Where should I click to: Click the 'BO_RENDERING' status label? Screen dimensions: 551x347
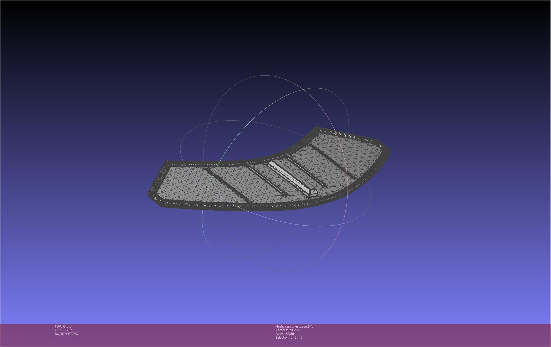click(x=66, y=334)
